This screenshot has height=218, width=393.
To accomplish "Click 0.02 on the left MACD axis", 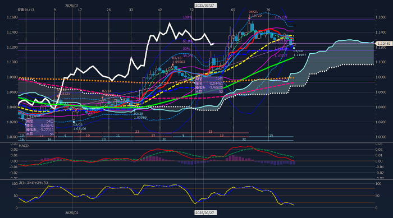I will [15, 150].
